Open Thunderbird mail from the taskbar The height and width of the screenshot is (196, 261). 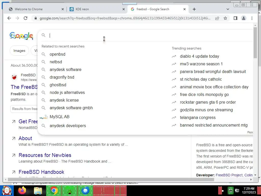(85, 190)
